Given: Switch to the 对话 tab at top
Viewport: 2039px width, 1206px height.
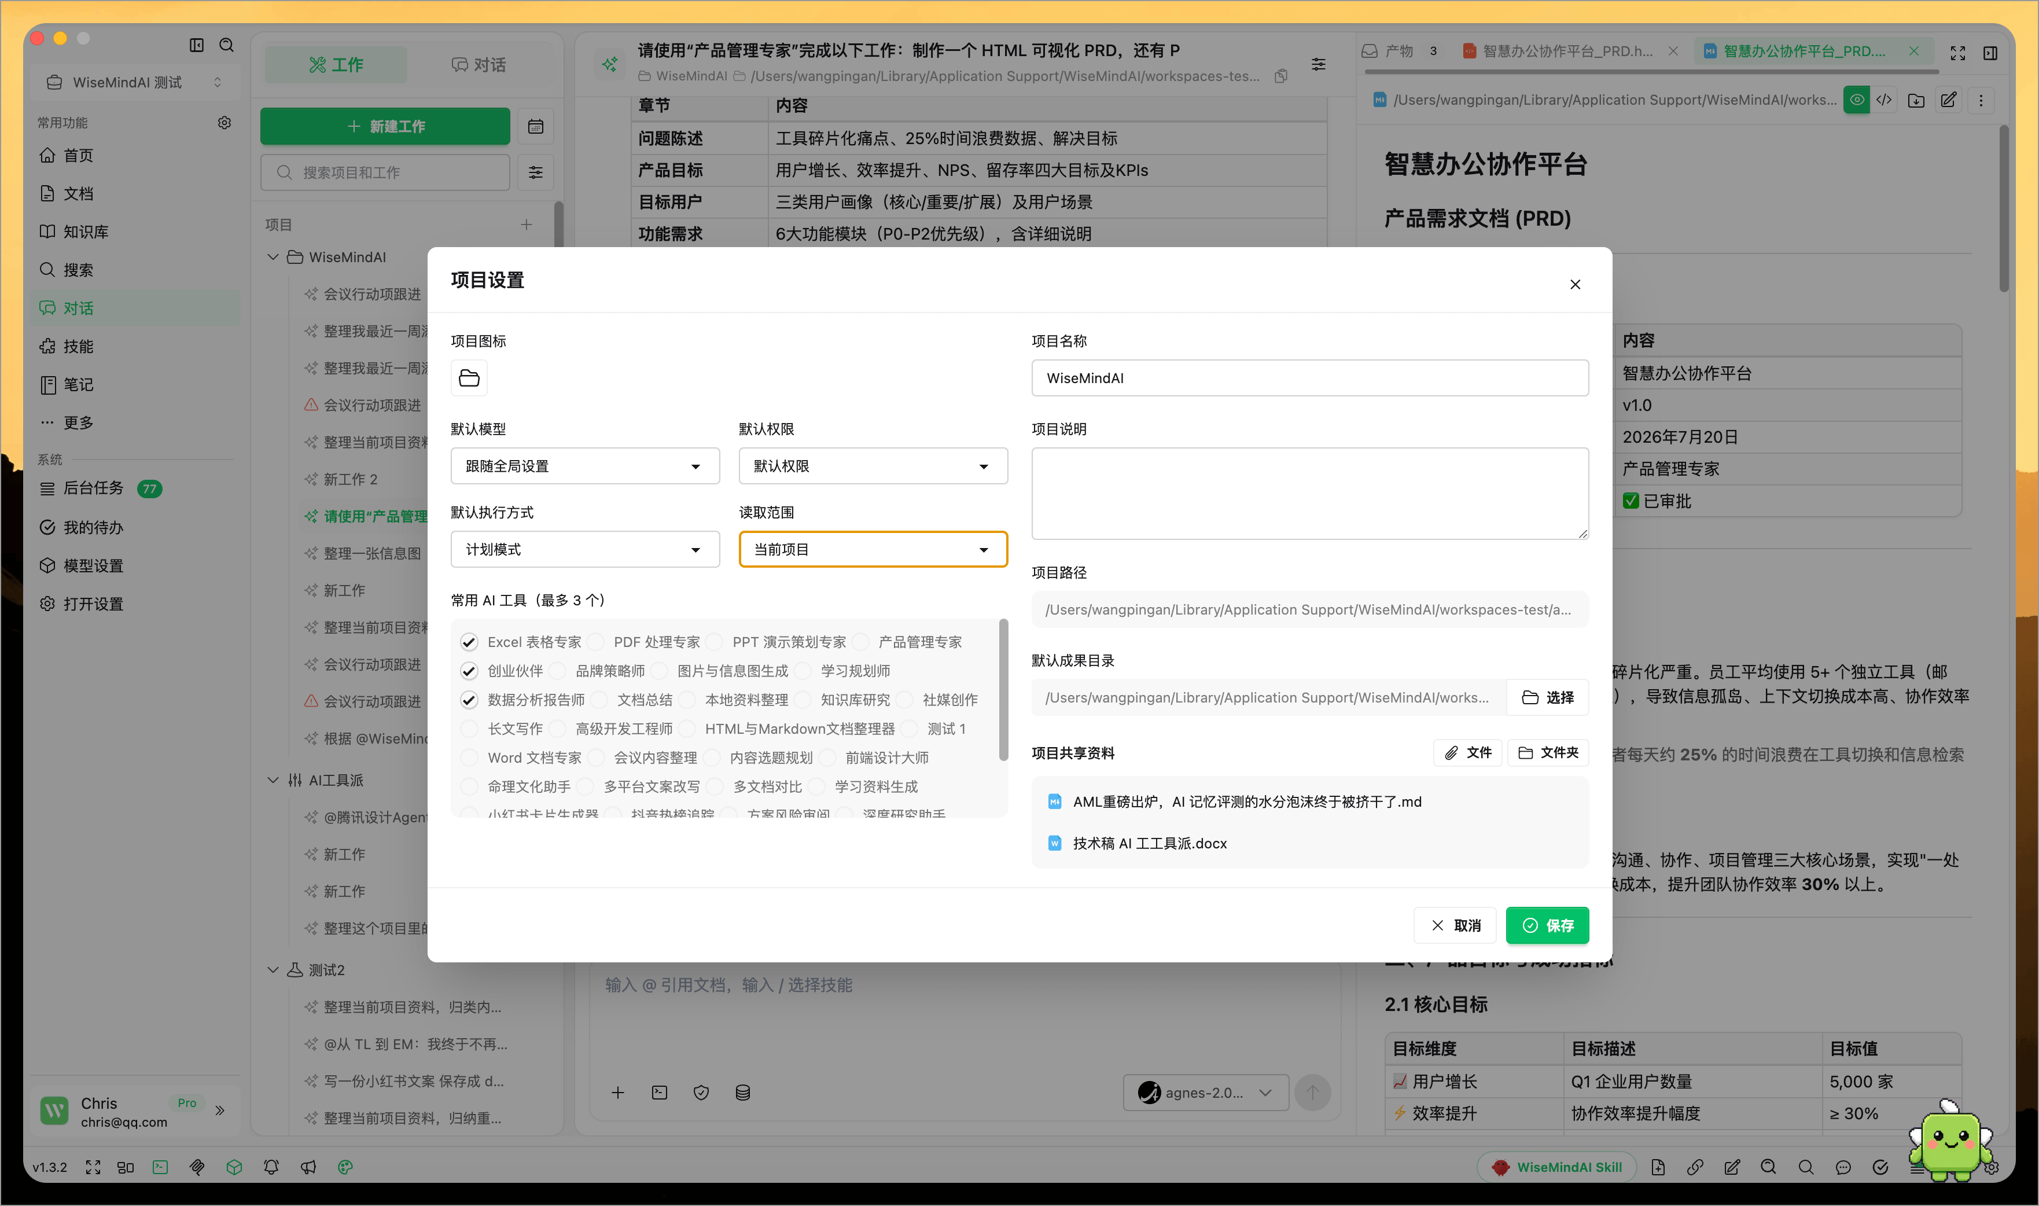Looking at the screenshot, I should (479, 65).
